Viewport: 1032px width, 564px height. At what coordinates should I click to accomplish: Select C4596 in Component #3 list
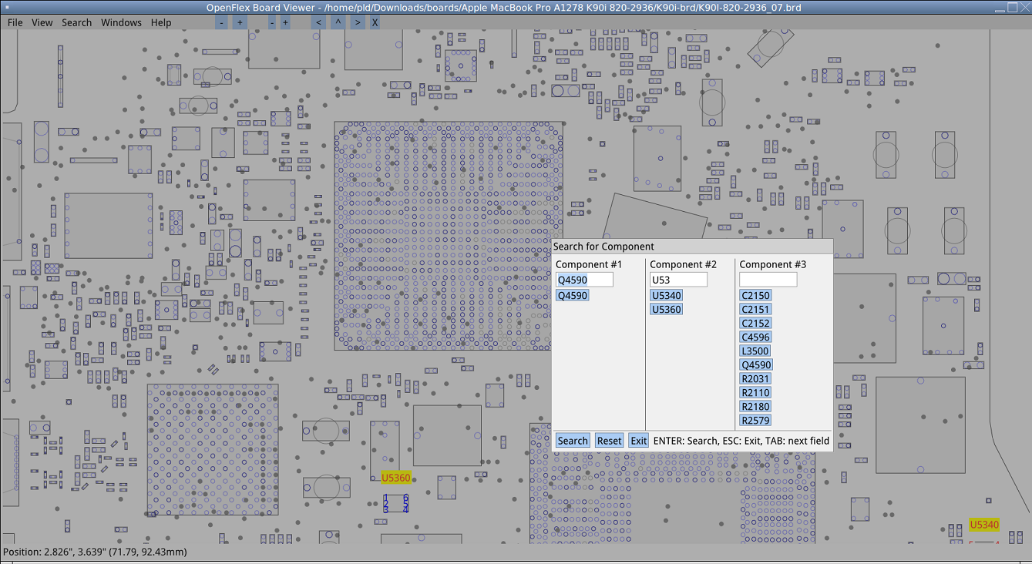[x=756, y=337]
